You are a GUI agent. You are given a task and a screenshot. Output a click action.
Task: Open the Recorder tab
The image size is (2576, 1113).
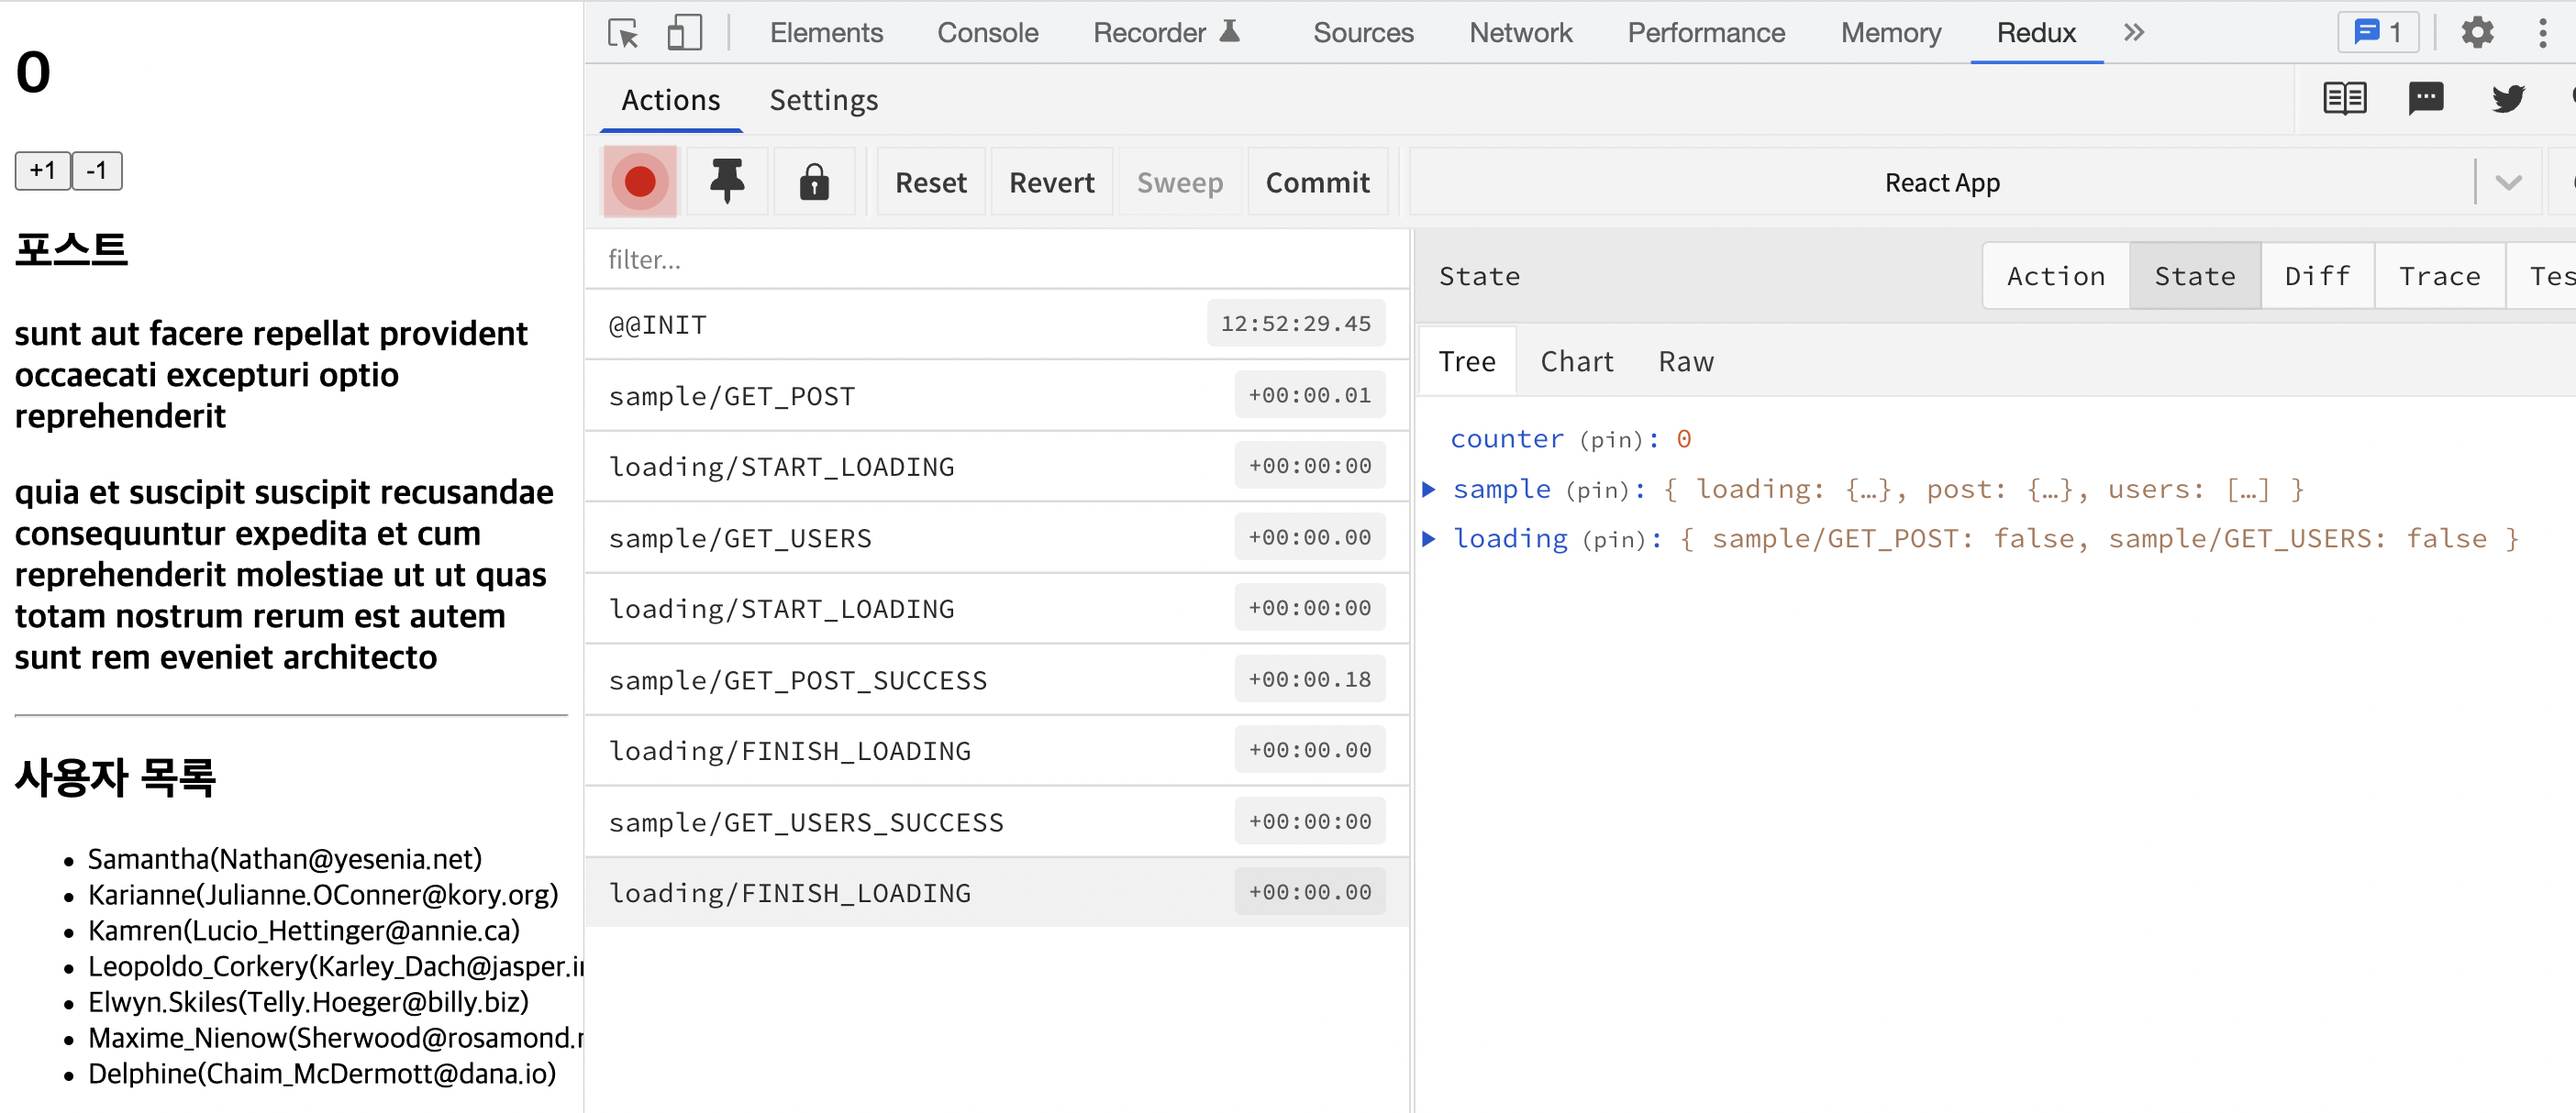point(1166,33)
